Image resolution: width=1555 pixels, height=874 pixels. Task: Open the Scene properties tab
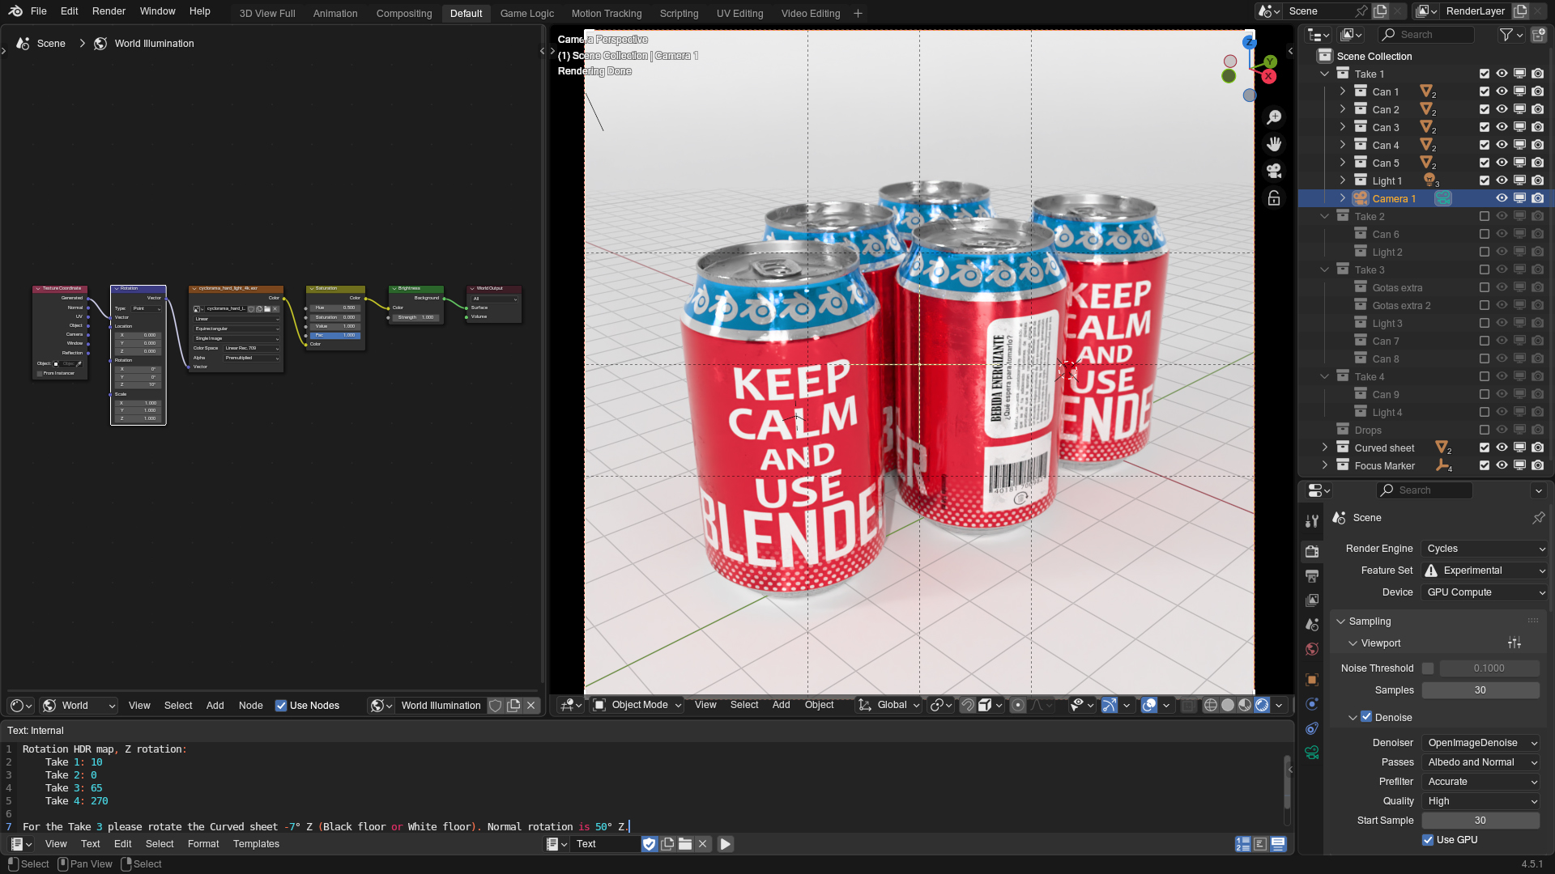[x=1312, y=624]
